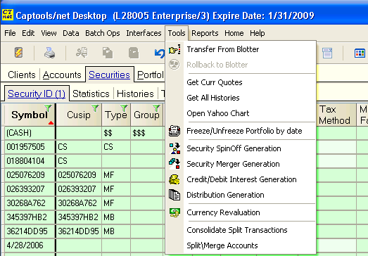The width and height of the screenshot is (368, 256).
Task: Click the colored grid icon in toolbar
Action: [x=360, y=53]
